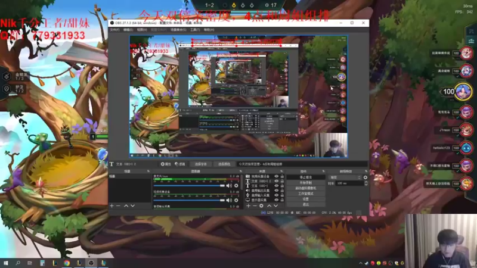The image size is (477, 268).
Task: Lock the 文本 (GDI+) 2 source
Action: point(282,181)
